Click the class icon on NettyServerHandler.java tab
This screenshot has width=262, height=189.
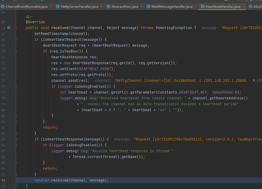tap(58, 6)
